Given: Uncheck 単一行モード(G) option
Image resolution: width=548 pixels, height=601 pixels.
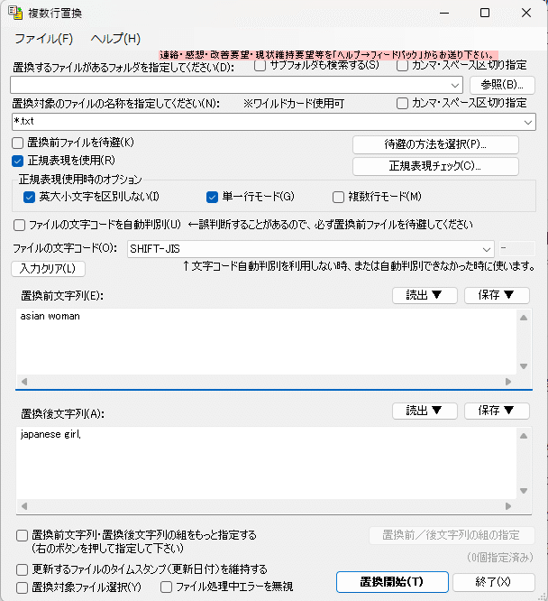Looking at the screenshot, I should [212, 197].
